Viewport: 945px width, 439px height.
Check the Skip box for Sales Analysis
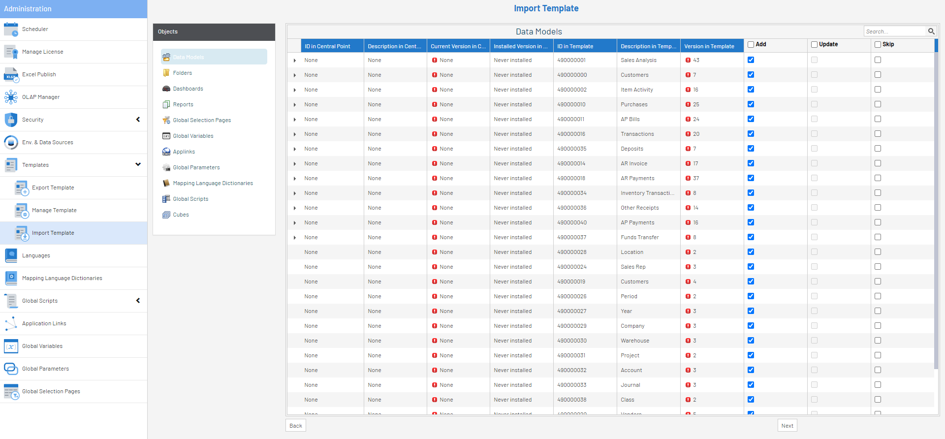click(878, 60)
